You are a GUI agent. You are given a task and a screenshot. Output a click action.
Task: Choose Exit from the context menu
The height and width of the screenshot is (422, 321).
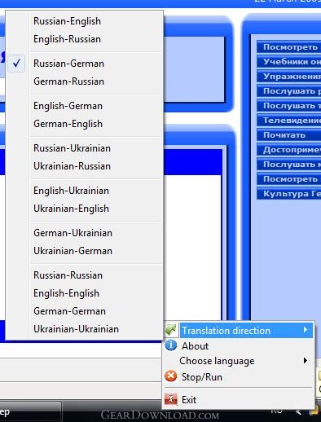tap(239, 400)
